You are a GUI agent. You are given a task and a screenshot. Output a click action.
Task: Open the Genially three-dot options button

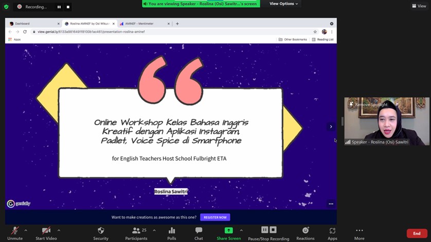click(331, 204)
